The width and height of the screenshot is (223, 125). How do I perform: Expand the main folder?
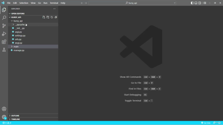[12, 47]
